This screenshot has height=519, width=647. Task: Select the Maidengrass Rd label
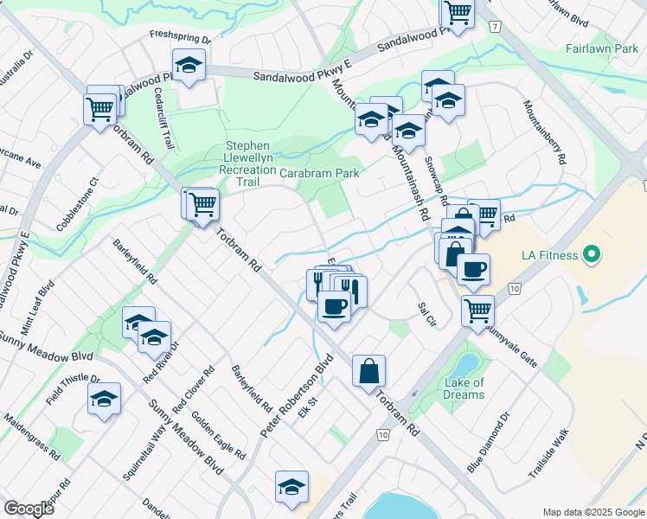click(x=32, y=436)
